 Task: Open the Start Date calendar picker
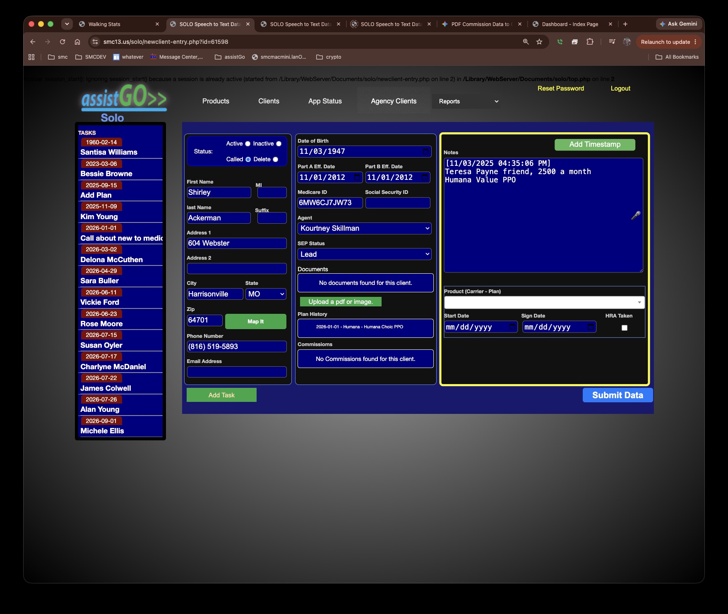[512, 327]
